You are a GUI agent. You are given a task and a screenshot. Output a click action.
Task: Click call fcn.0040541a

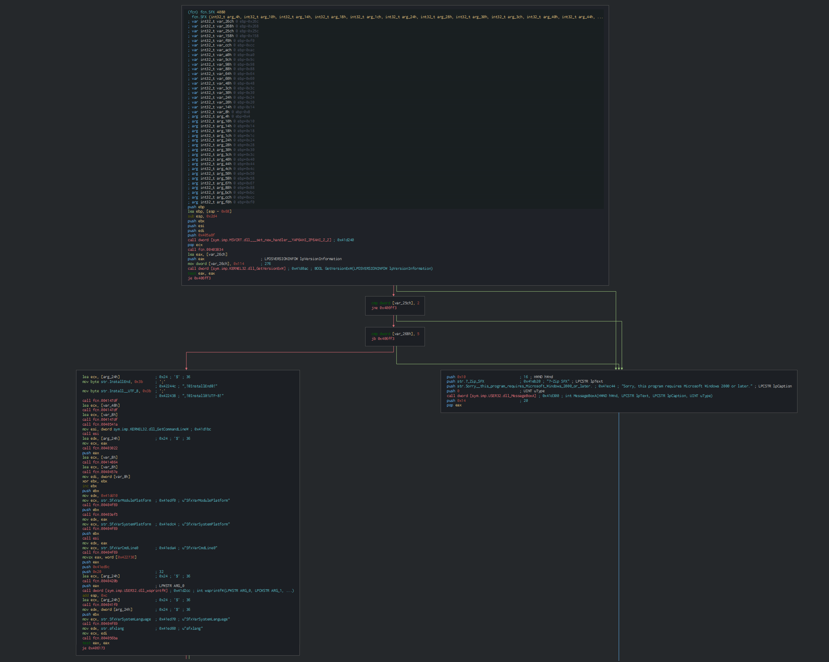100,425
